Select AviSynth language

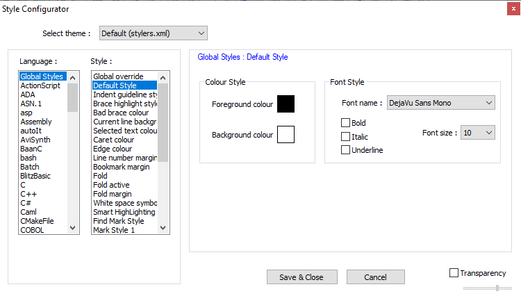(43, 140)
